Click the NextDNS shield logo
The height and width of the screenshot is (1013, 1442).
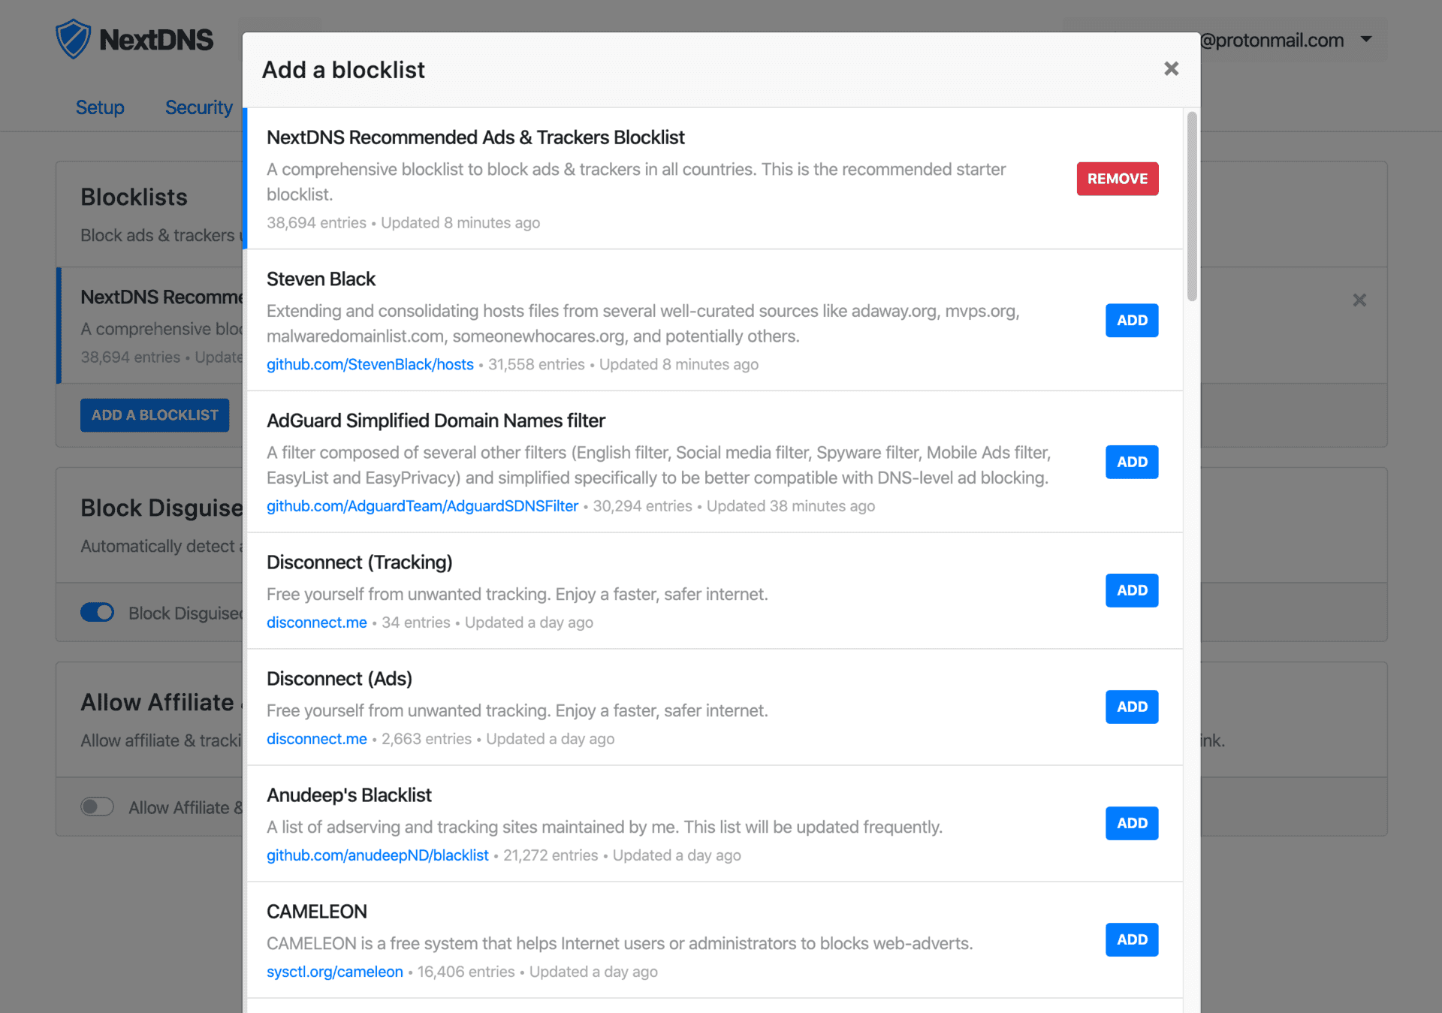(74, 40)
